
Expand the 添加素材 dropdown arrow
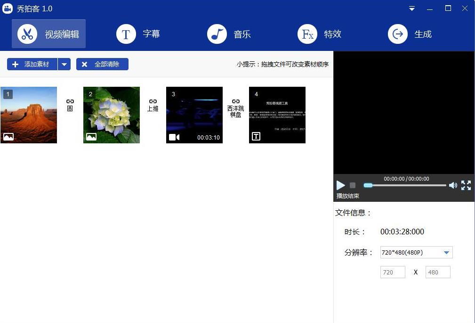[64, 64]
